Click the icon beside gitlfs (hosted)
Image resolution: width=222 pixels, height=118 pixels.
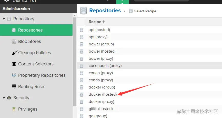pyautogui.click(x=82, y=109)
